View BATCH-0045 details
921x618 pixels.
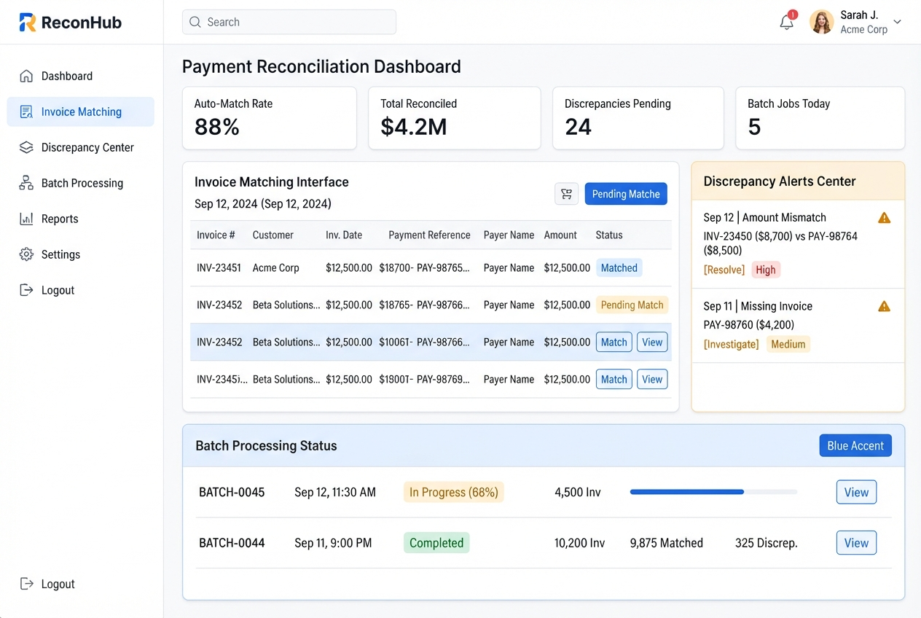click(856, 493)
